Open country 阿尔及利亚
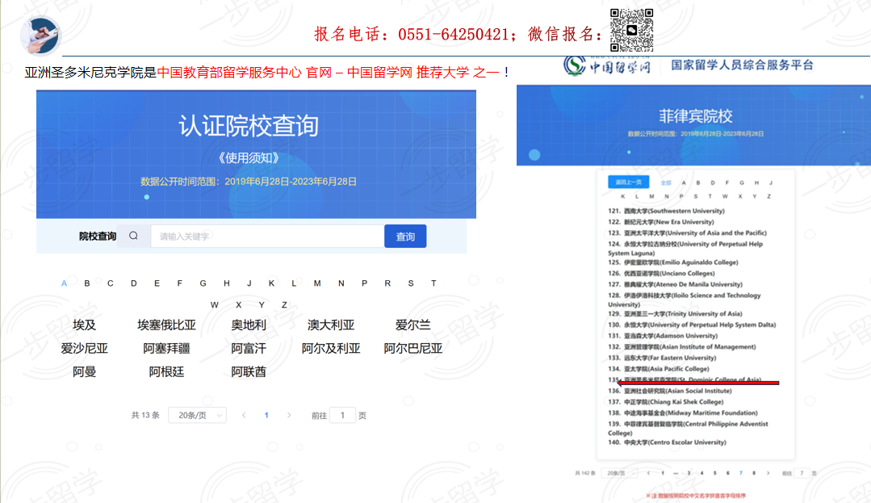The width and height of the screenshot is (871, 503). tap(331, 349)
